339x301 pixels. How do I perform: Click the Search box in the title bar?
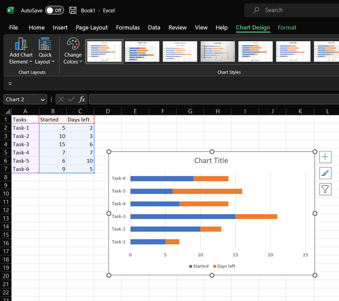tap(292, 10)
